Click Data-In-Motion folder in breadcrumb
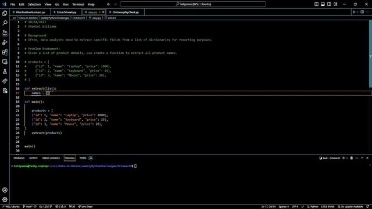The height and width of the screenshot is (209, 372). 28,18
